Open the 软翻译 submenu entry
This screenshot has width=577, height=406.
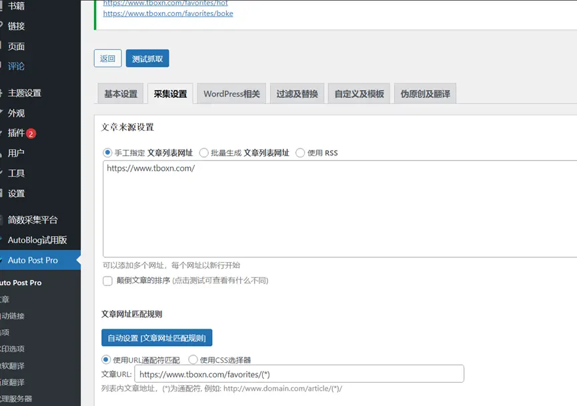click(12, 365)
